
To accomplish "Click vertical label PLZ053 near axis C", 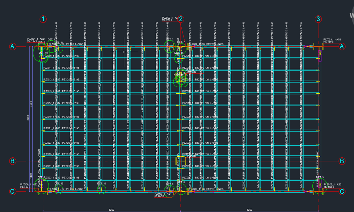I will (x=71, y=185).
